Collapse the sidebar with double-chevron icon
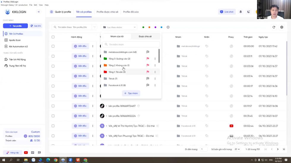 (x=39, y=12)
